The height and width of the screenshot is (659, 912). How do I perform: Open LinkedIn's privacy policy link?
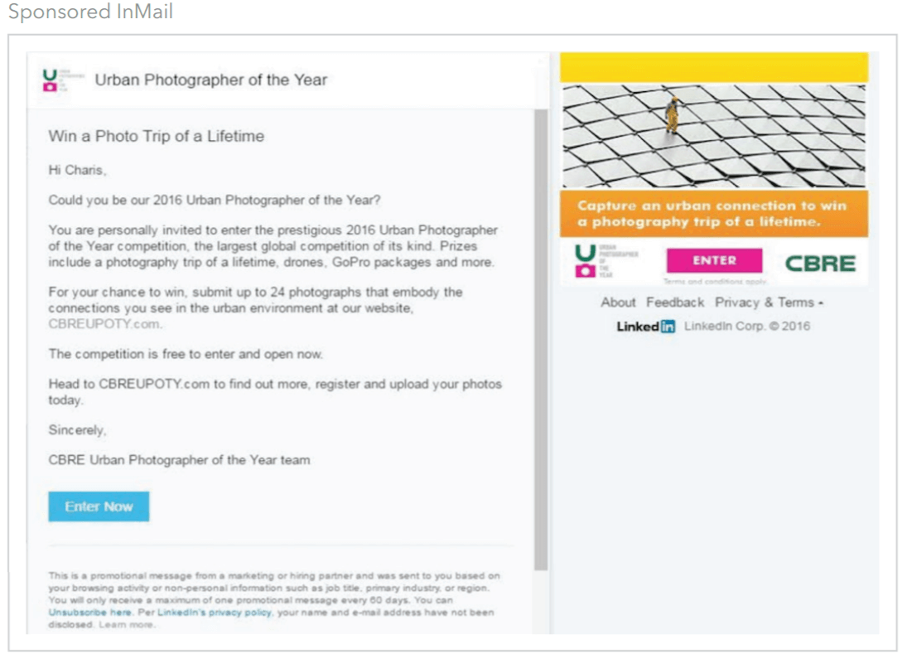coord(215,613)
